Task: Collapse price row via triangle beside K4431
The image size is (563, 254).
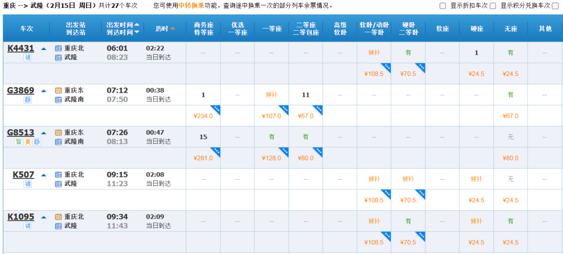Action: pyautogui.click(x=44, y=48)
